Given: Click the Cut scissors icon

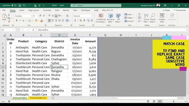Looking at the screenshot, I should [x=9, y=15].
